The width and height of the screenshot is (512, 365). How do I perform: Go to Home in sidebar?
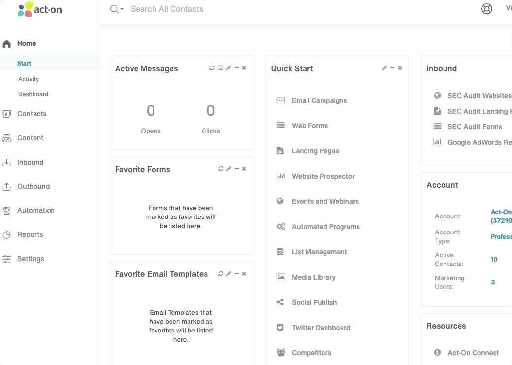tap(27, 43)
